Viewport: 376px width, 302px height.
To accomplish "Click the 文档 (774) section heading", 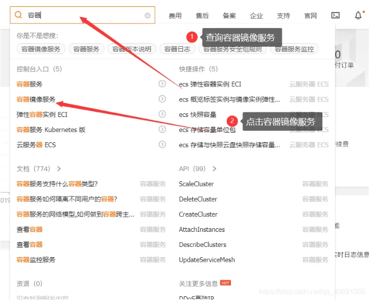I will pyautogui.click(x=33, y=169).
